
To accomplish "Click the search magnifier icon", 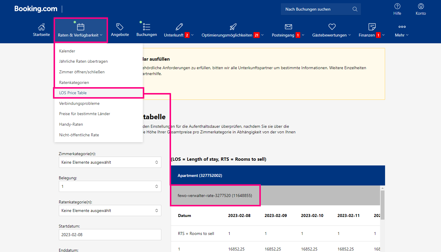I will pos(355,9).
